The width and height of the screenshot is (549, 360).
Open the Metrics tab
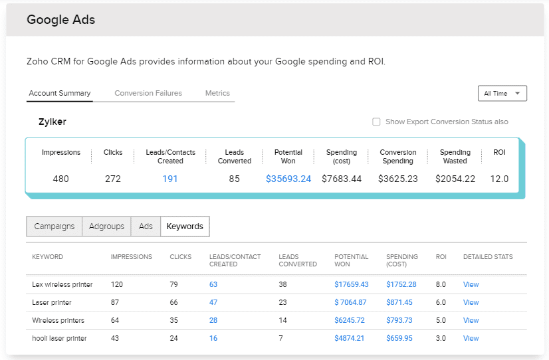pos(217,93)
